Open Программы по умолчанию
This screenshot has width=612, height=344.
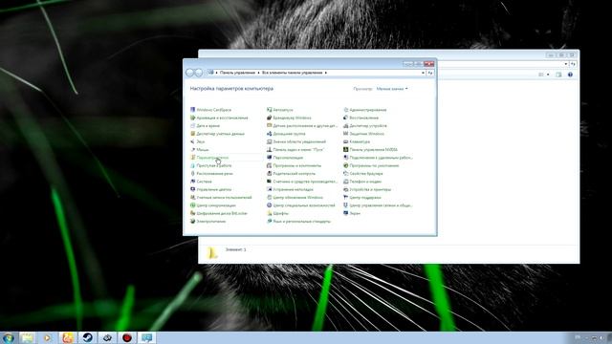371,165
